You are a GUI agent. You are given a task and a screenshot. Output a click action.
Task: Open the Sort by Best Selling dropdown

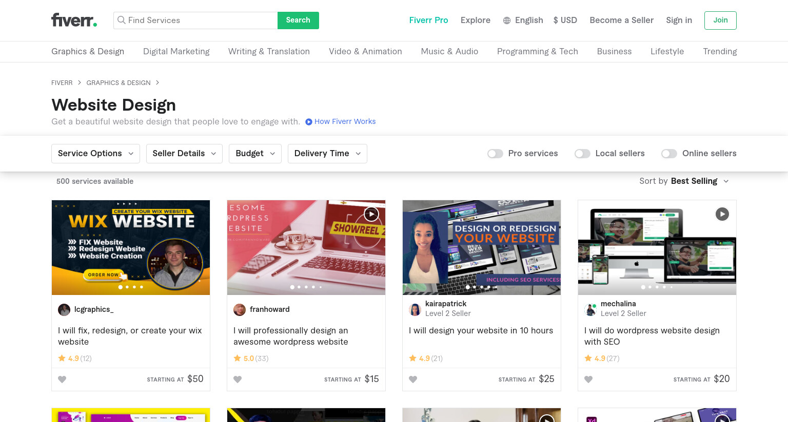coord(684,181)
